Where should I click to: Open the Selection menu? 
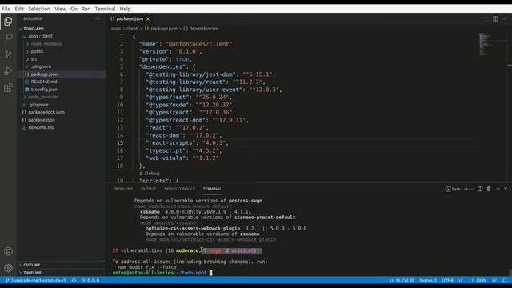pyautogui.click(x=39, y=9)
